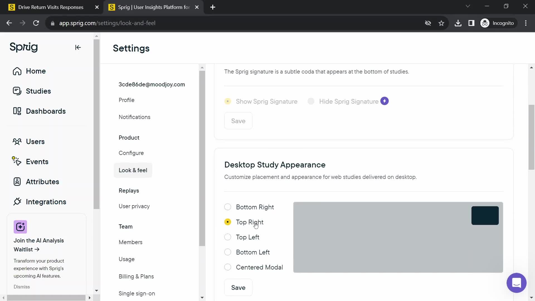The image size is (535, 301).
Task: Click the dark study widget preview
Action: click(x=485, y=215)
